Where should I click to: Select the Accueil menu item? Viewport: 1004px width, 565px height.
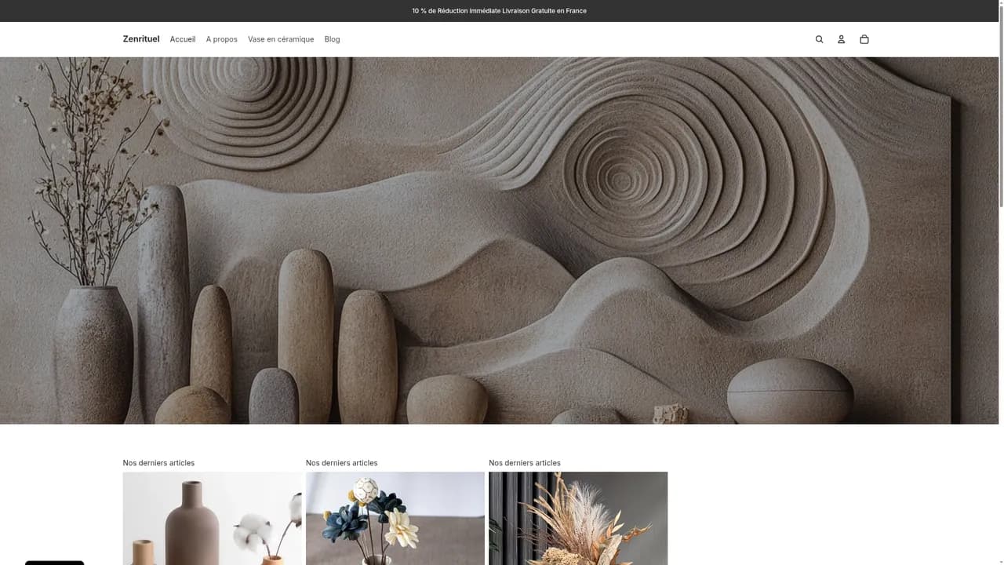coord(183,39)
